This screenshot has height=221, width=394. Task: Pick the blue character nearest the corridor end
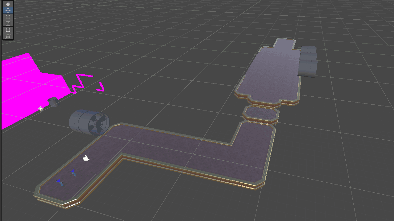(60, 183)
